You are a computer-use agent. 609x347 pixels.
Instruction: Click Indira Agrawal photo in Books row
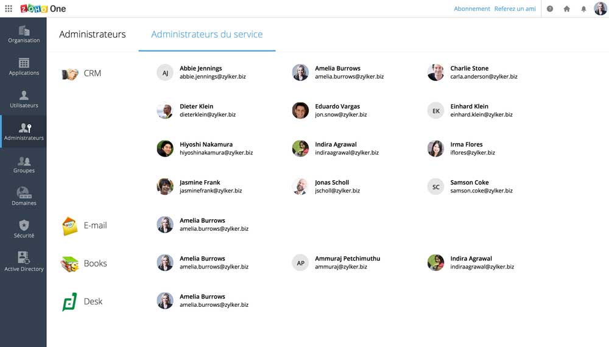click(x=436, y=263)
